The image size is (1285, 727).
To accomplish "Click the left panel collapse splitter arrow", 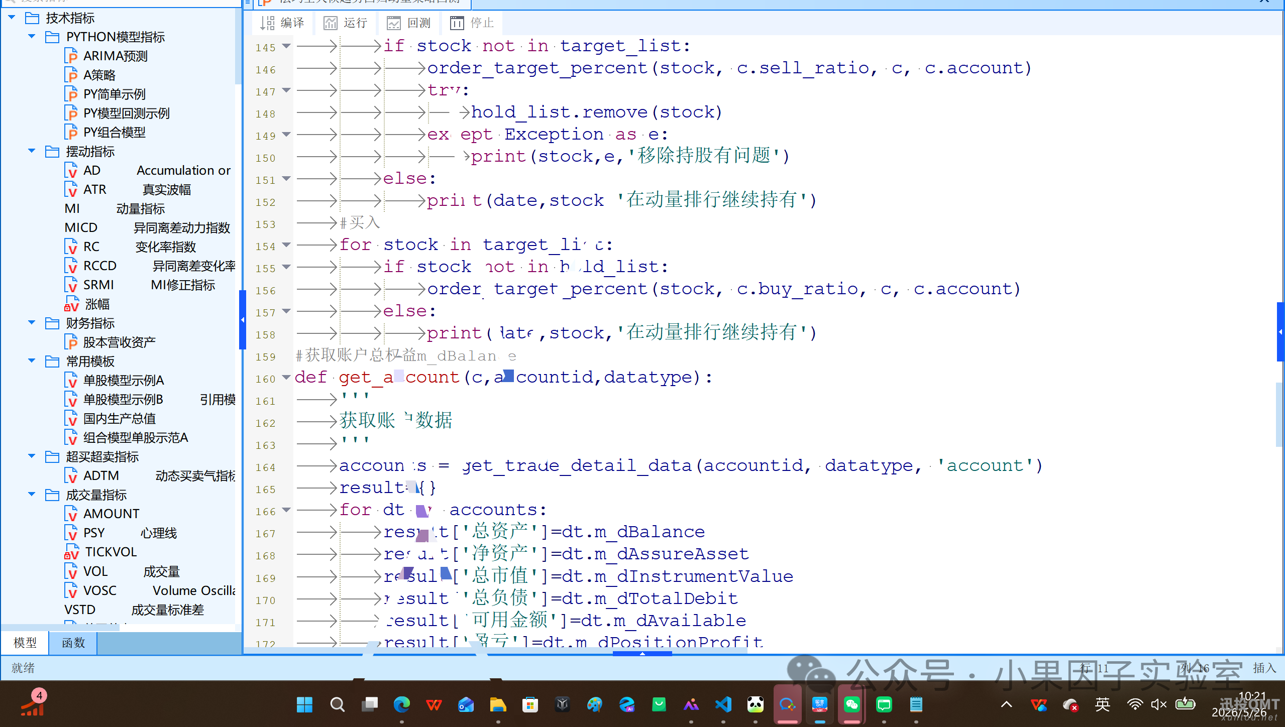I will pyautogui.click(x=243, y=320).
